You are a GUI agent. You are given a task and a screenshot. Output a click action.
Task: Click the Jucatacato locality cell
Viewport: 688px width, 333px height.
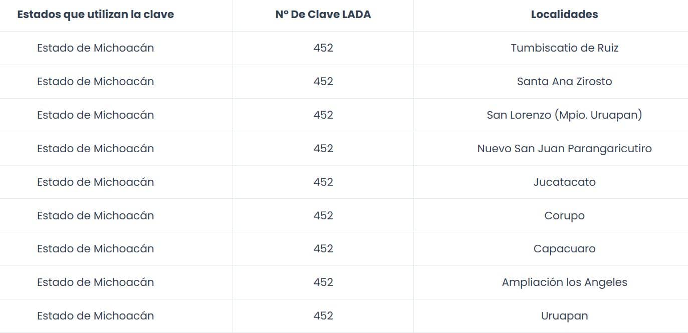pos(564,182)
